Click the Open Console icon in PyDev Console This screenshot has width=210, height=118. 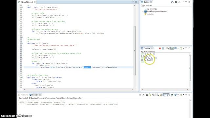pos(181,48)
